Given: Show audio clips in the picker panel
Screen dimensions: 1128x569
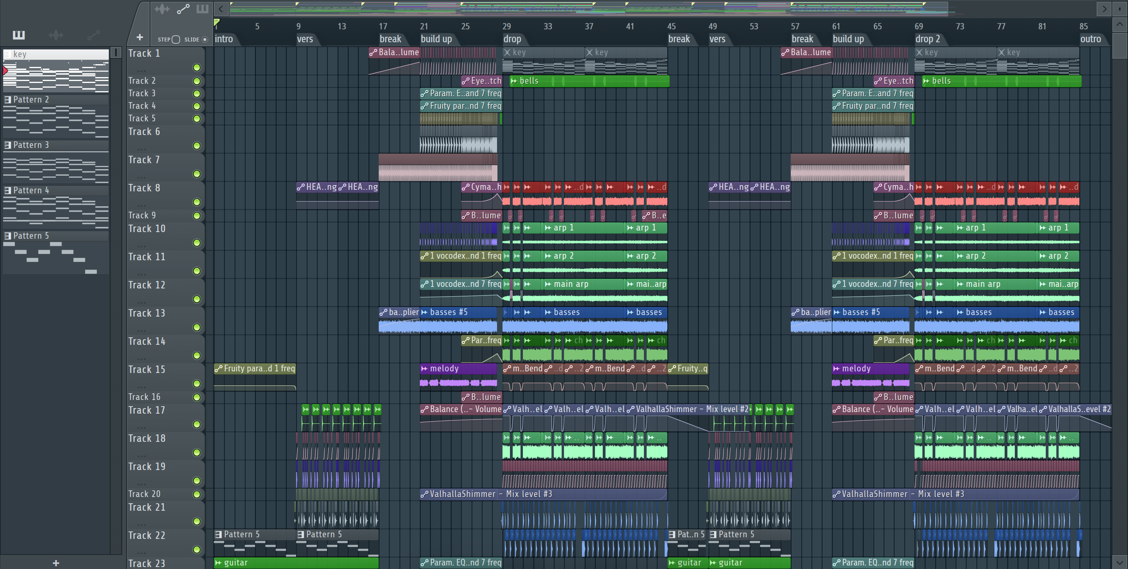Looking at the screenshot, I should click(56, 35).
